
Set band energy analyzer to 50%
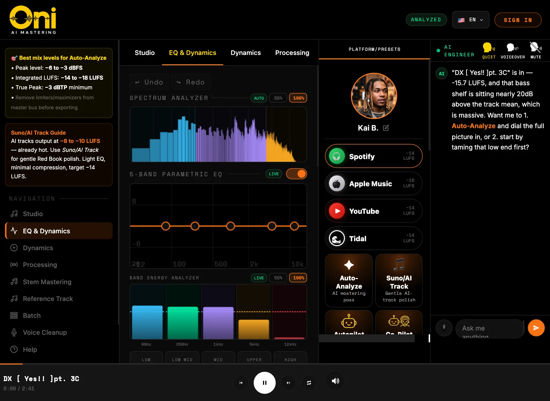pyautogui.click(x=278, y=278)
